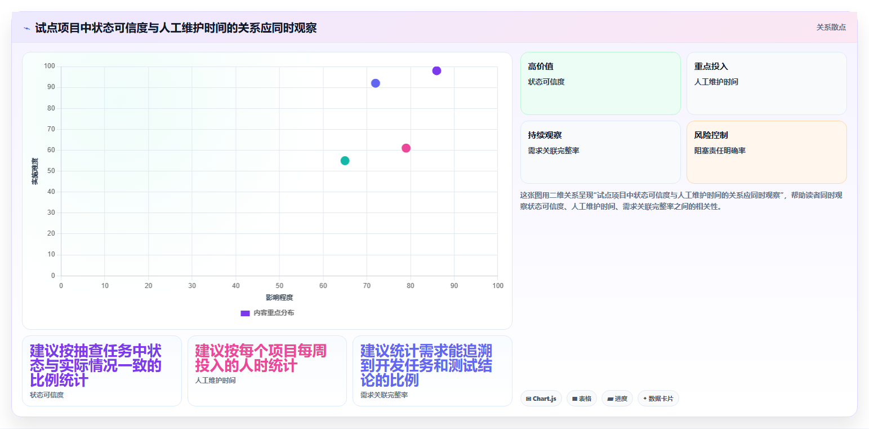
Task: Toggle the 内容重点分布 legend label
Action: click(x=274, y=313)
